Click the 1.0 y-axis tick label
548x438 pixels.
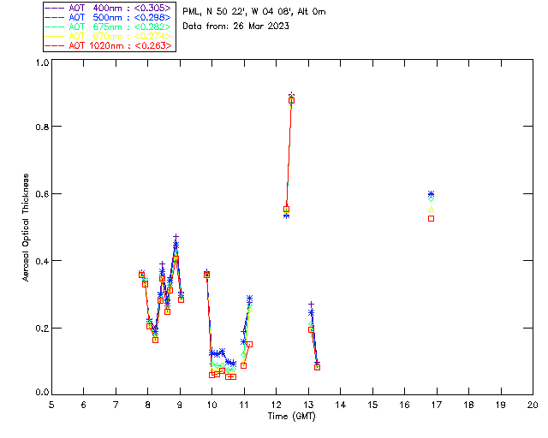(42, 62)
